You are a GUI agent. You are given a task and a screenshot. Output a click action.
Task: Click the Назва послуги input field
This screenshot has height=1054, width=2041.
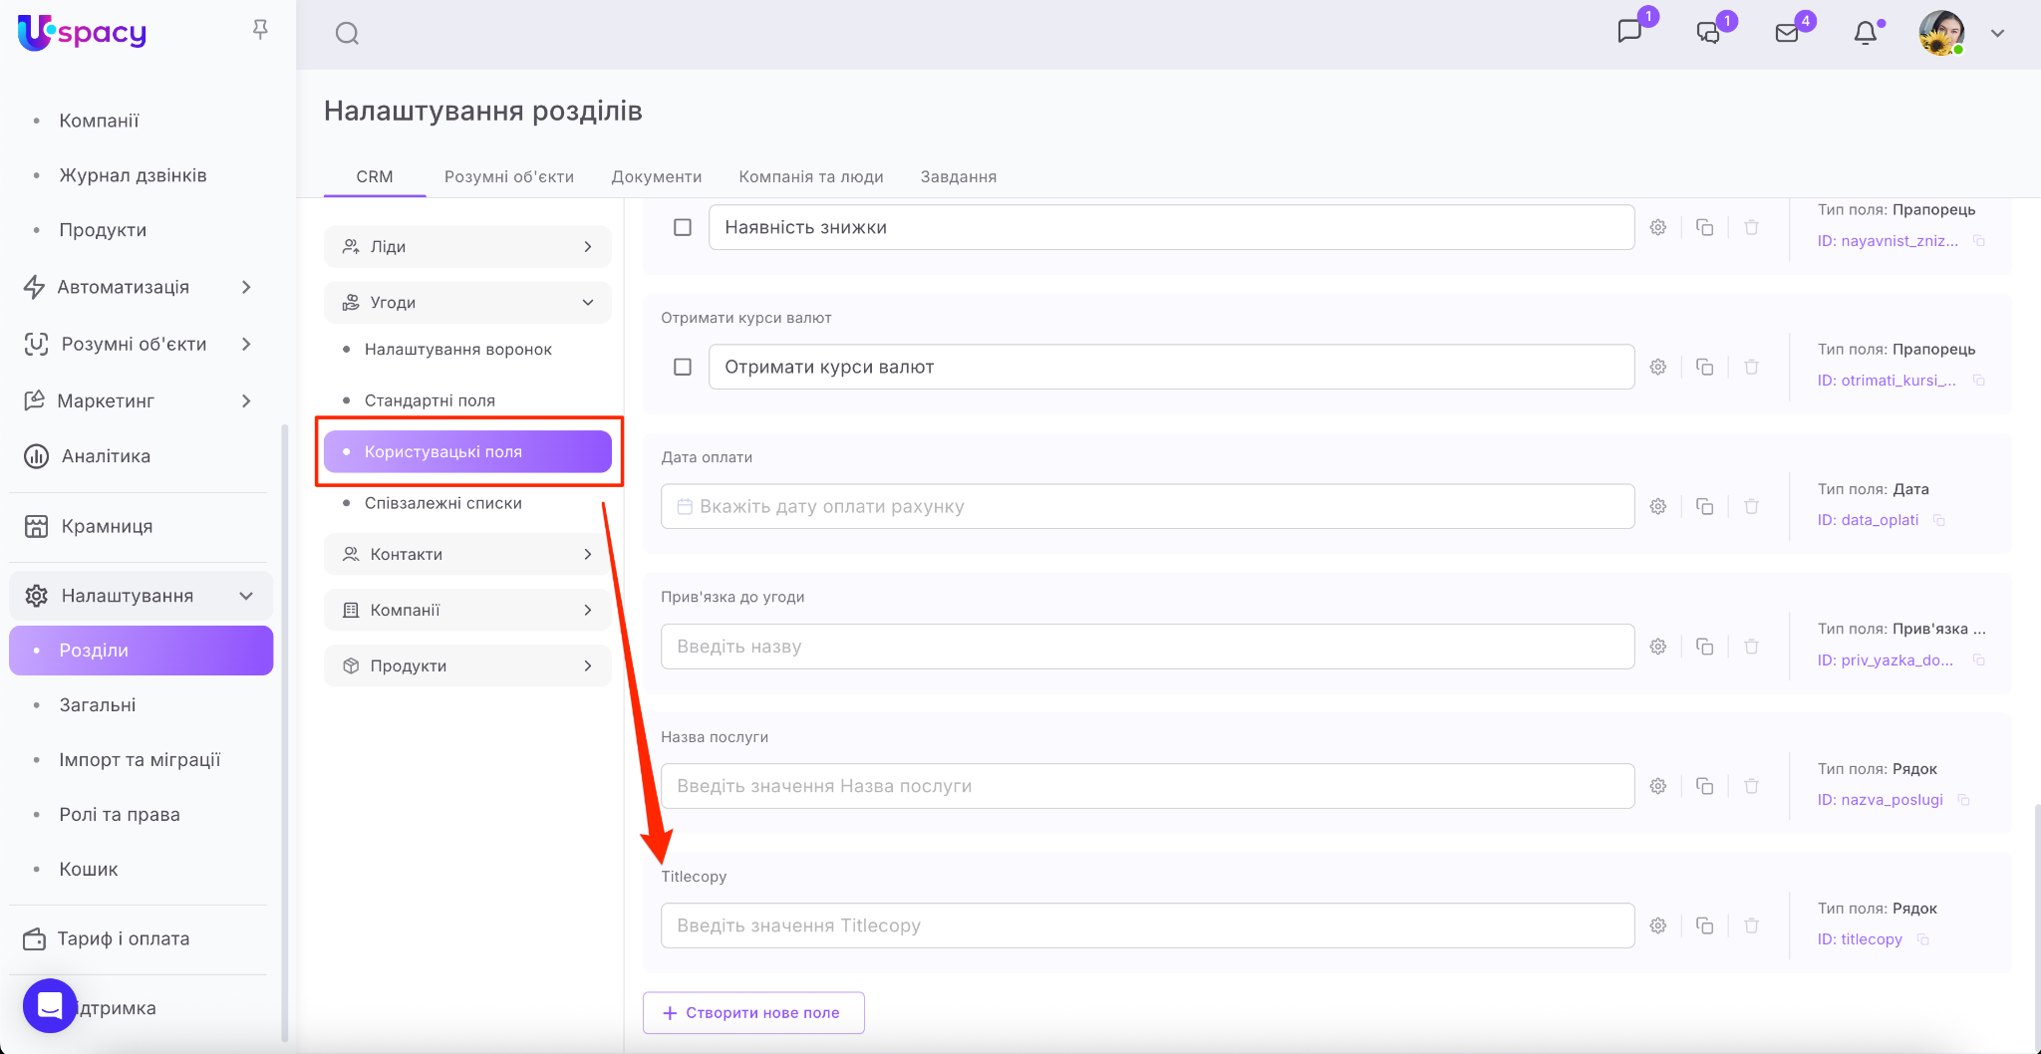pos(1147,786)
